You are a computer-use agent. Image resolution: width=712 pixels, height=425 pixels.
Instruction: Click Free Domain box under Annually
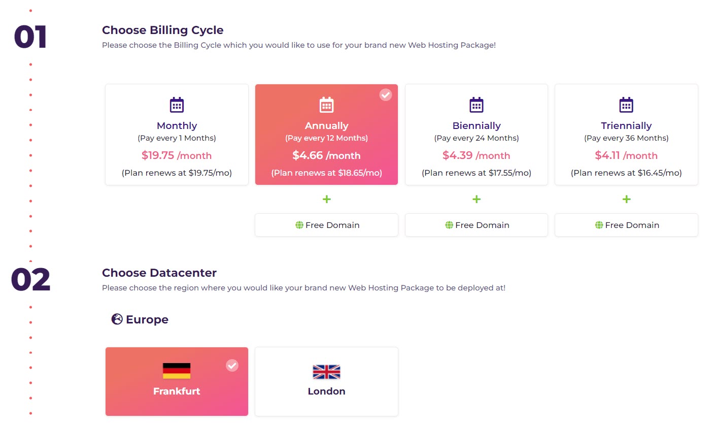tap(326, 225)
